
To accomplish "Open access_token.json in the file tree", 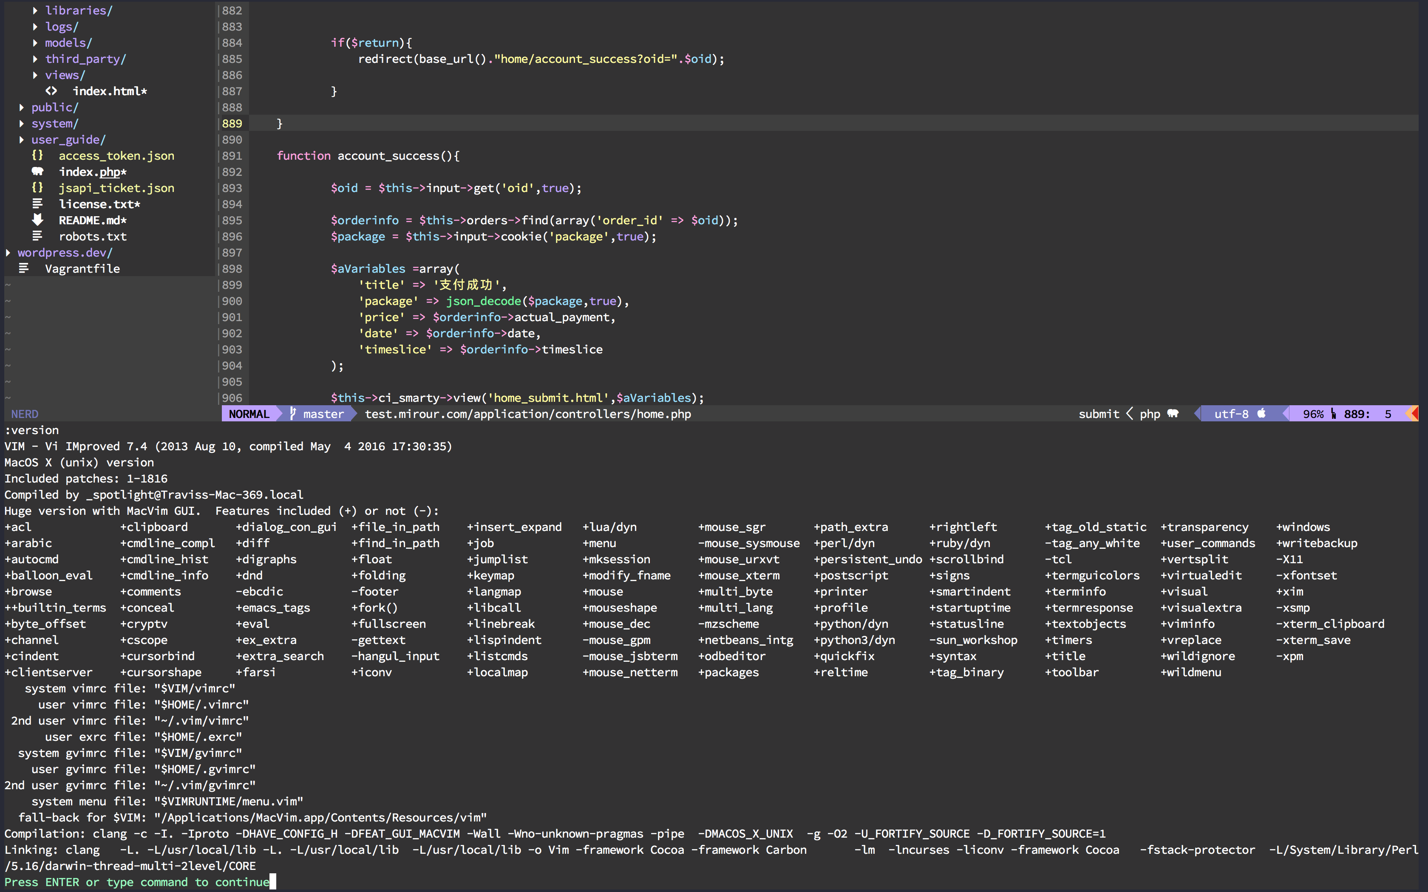I will (117, 156).
